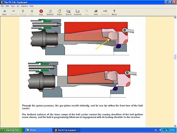Click the vertical scrollbar down arrow
This screenshot has height=133, width=177.
click(175, 126)
